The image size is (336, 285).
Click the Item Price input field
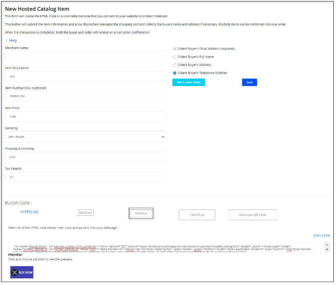tap(85, 116)
